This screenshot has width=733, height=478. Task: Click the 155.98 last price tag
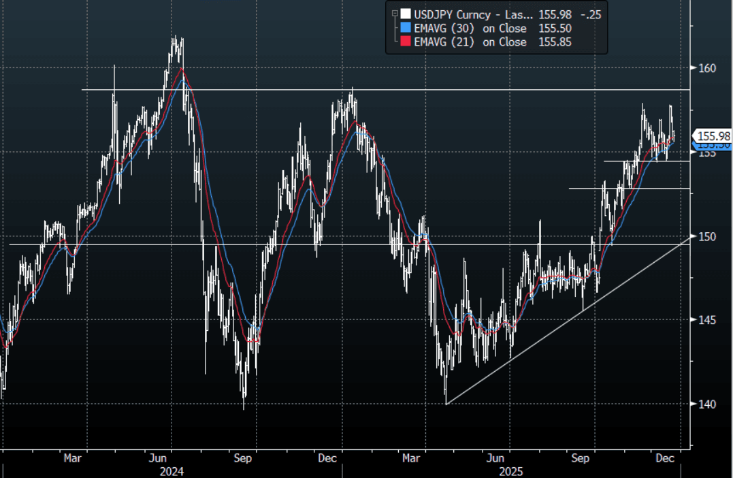[711, 136]
